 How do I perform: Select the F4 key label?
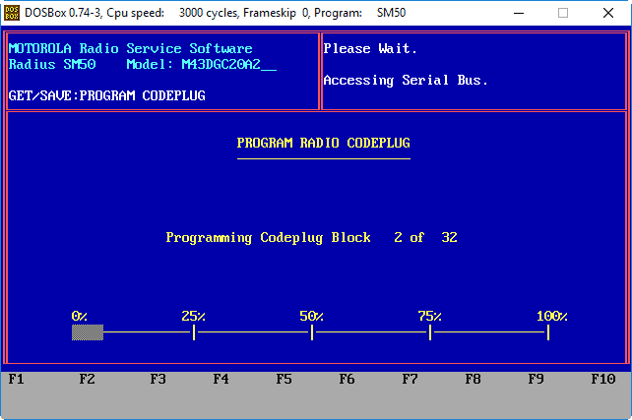[221, 378]
